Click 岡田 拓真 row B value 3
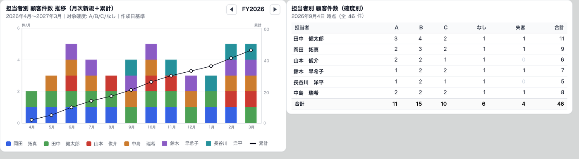 [x=421, y=50]
